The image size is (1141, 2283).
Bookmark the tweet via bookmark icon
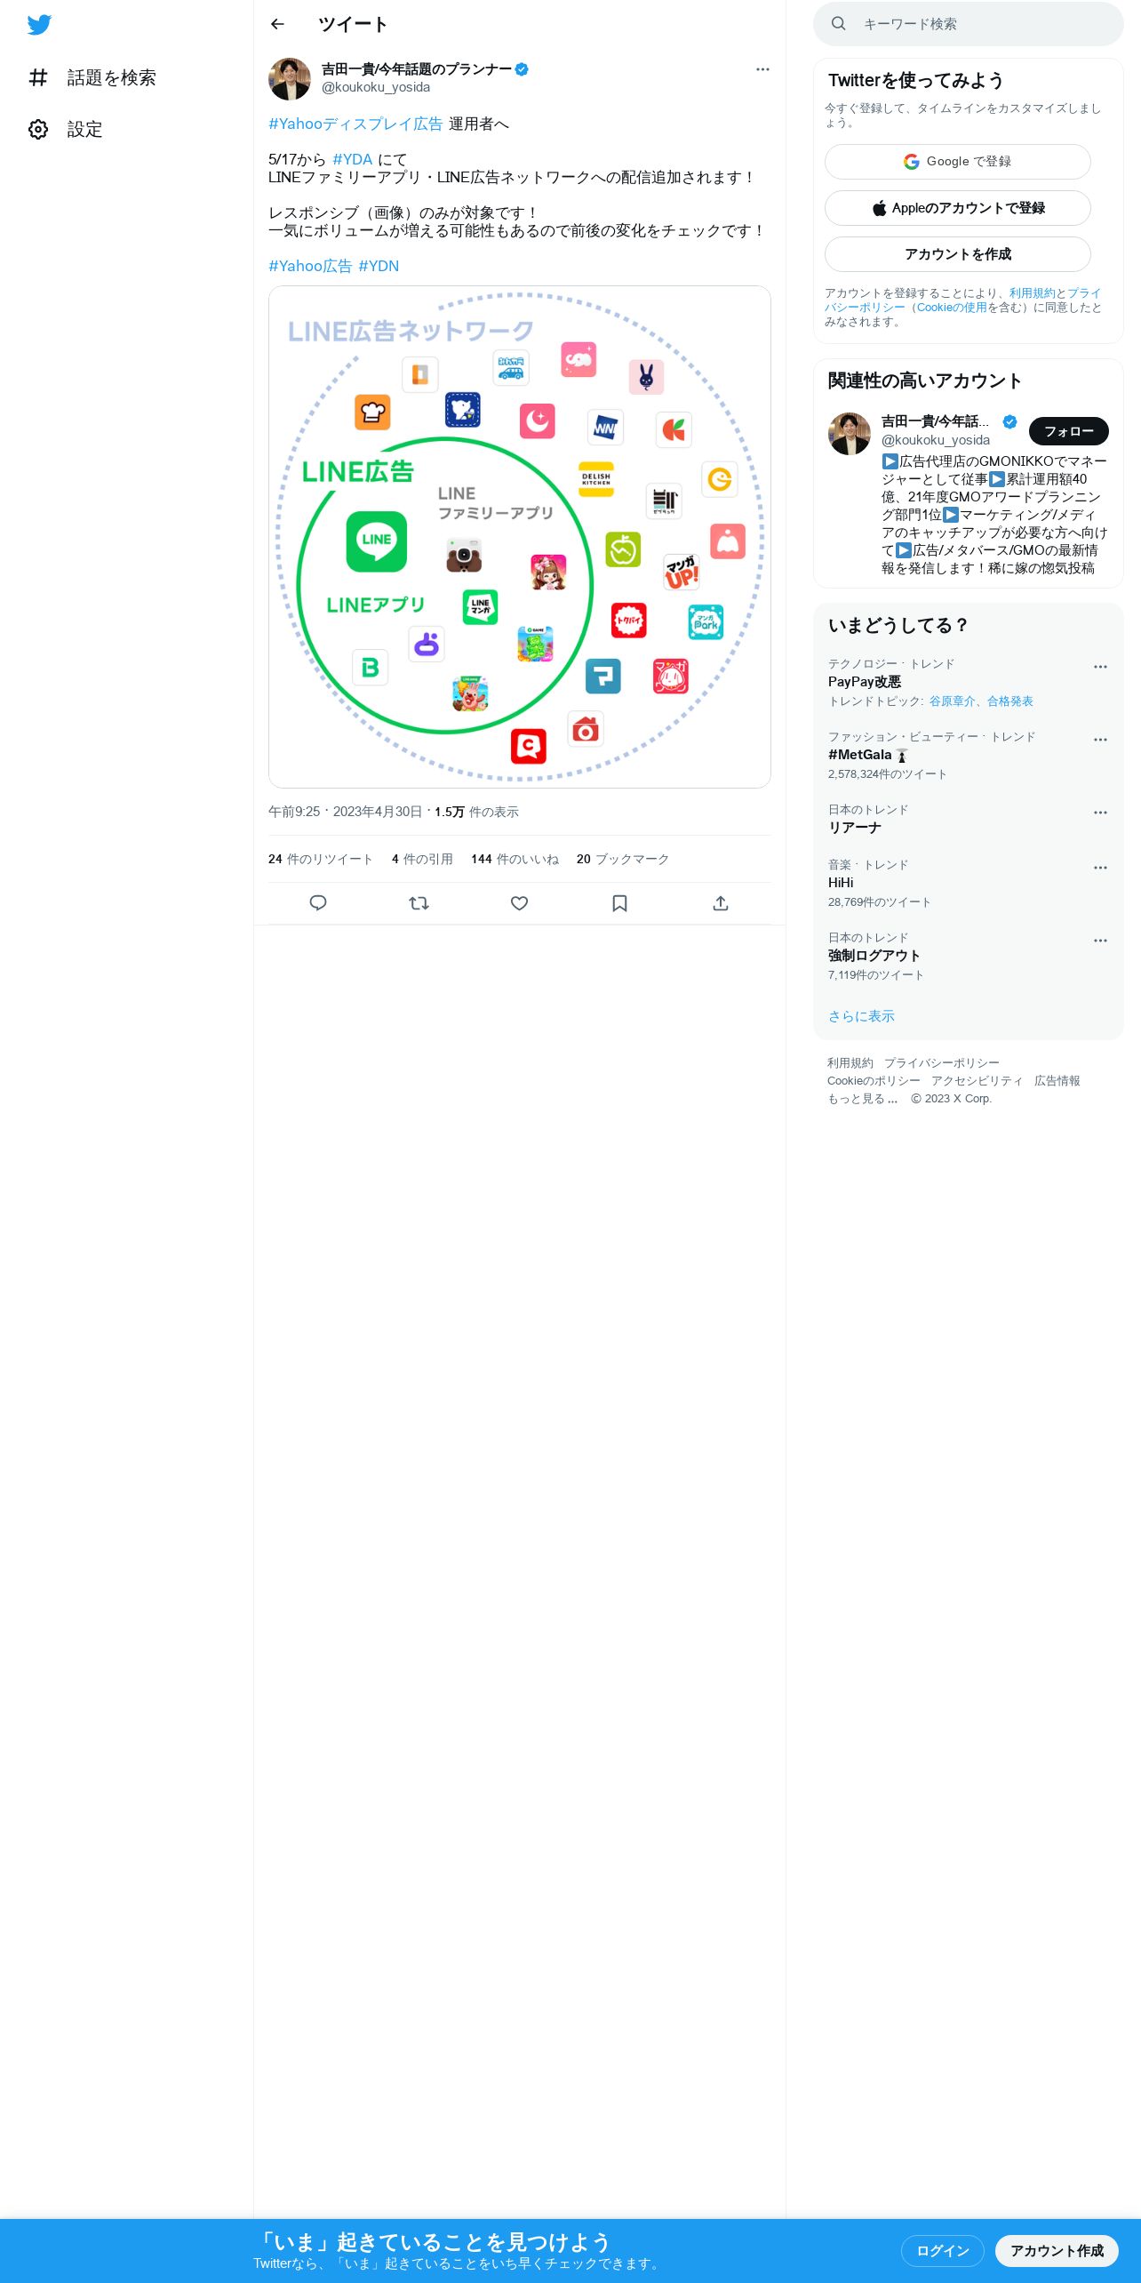coord(620,903)
